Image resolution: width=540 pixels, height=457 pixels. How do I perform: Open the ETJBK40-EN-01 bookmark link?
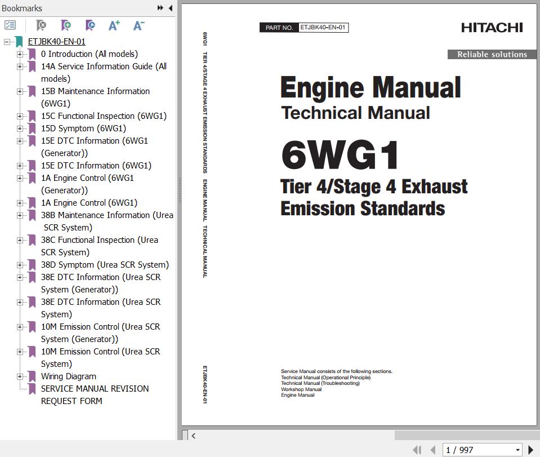click(56, 41)
